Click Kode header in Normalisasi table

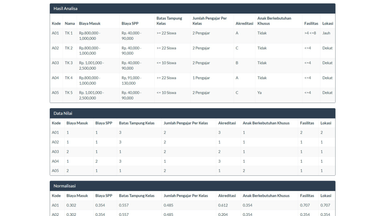click(x=56, y=196)
